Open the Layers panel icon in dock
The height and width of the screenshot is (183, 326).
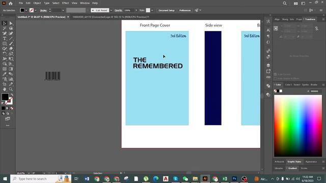[x=268, y=65]
